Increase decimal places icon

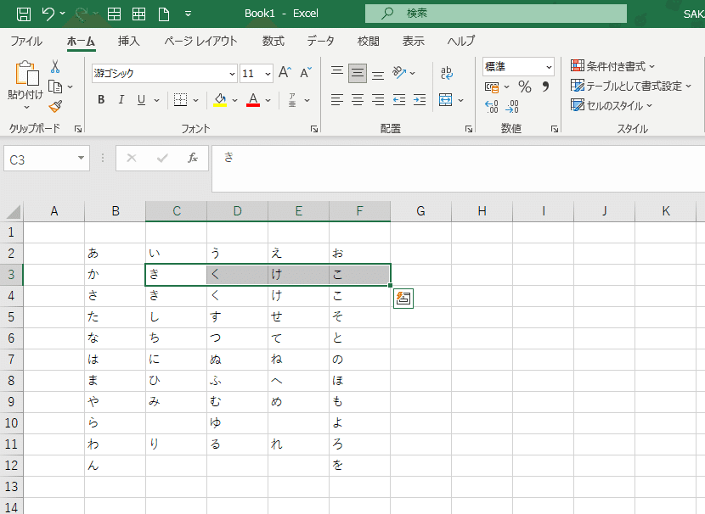(492, 106)
